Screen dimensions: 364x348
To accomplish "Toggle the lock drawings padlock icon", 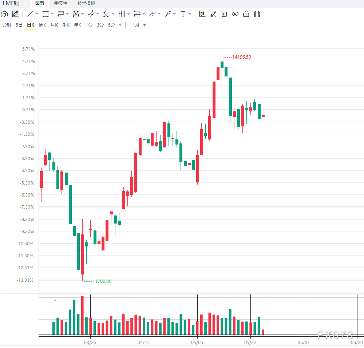I will [x=246, y=14].
